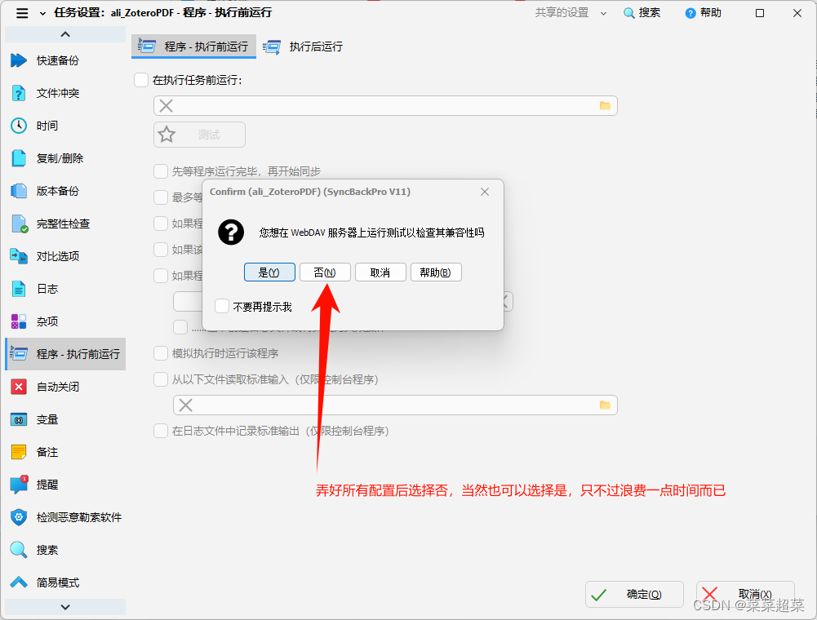Screen dimensions: 817x620
Task: Open the 搜索 item in sidebar
Action: click(x=65, y=550)
